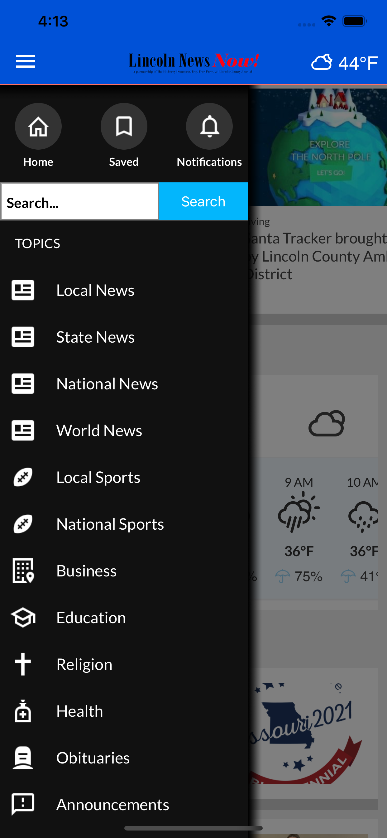The height and width of the screenshot is (838, 387).
Task: Choose Health topic label
Action: click(80, 711)
